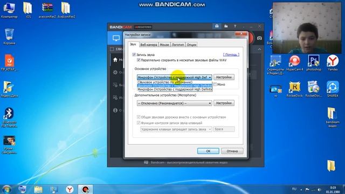
Task: Open the Дополнительное устройство dropdown
Action: click(174, 103)
